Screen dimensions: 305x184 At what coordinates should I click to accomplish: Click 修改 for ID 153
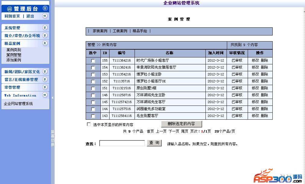coord(256,74)
